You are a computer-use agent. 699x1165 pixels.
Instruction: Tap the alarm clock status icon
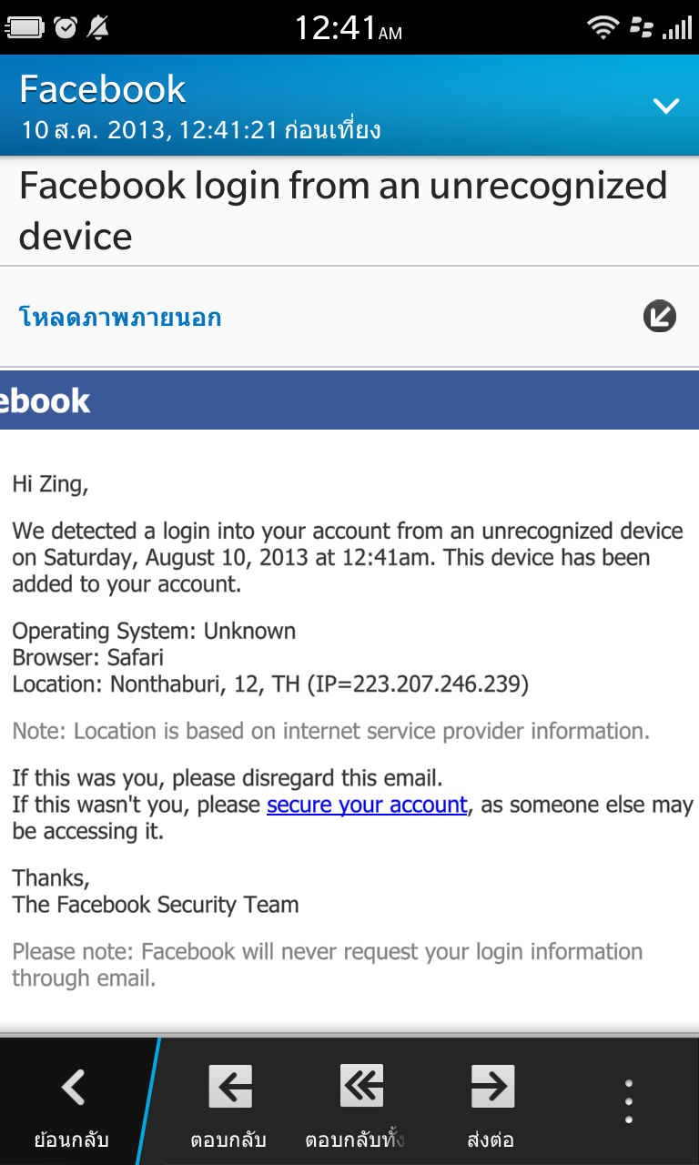pyautogui.click(x=66, y=27)
